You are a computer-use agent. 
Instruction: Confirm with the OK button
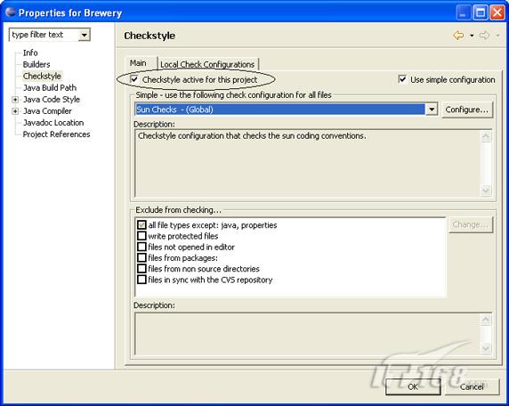point(413,386)
